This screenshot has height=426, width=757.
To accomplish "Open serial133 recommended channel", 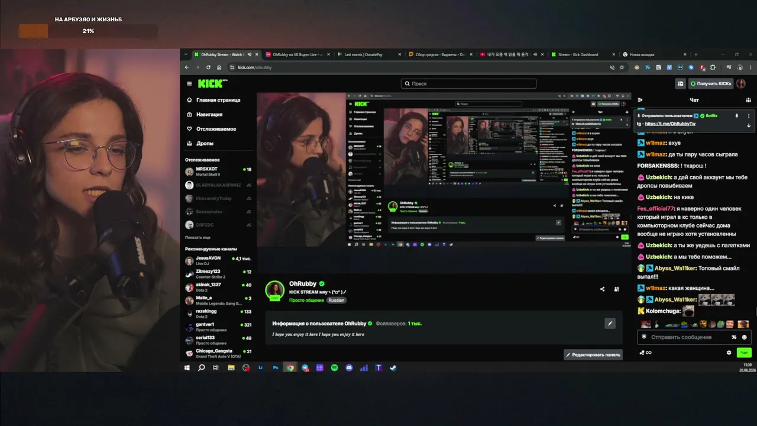I will (218, 340).
